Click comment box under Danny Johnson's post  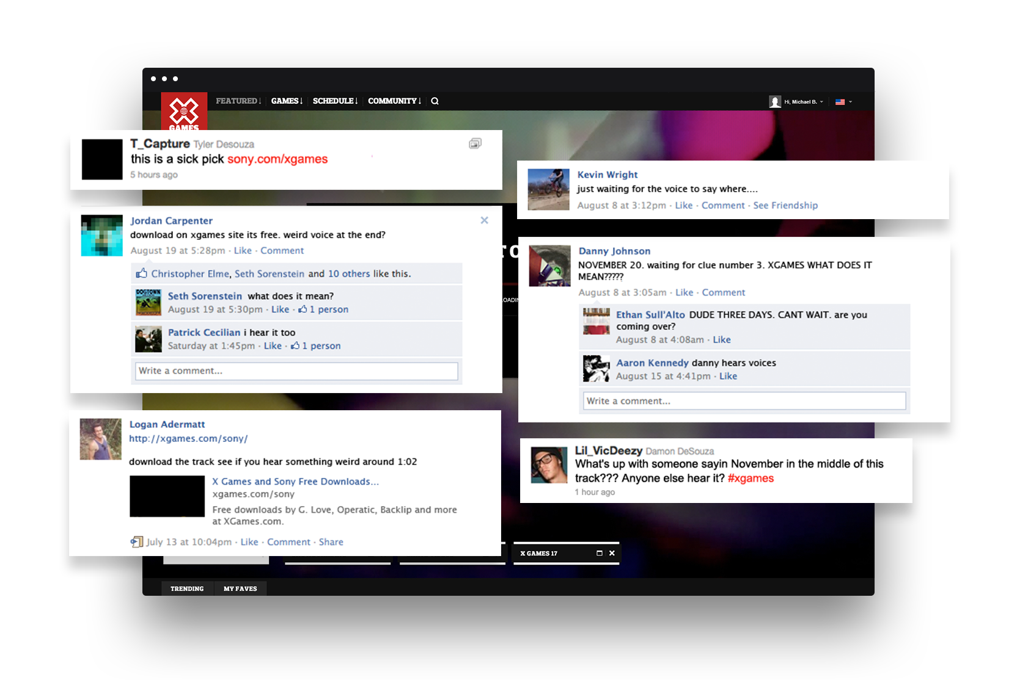coord(744,401)
